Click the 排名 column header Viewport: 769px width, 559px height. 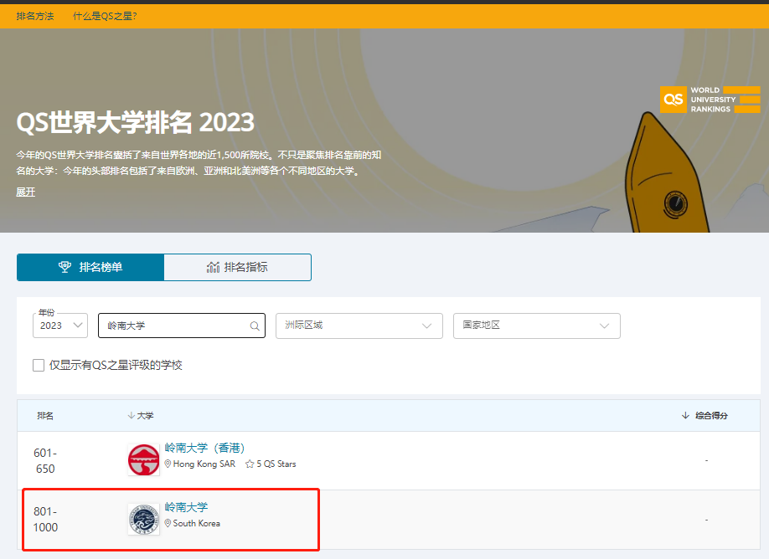45,415
